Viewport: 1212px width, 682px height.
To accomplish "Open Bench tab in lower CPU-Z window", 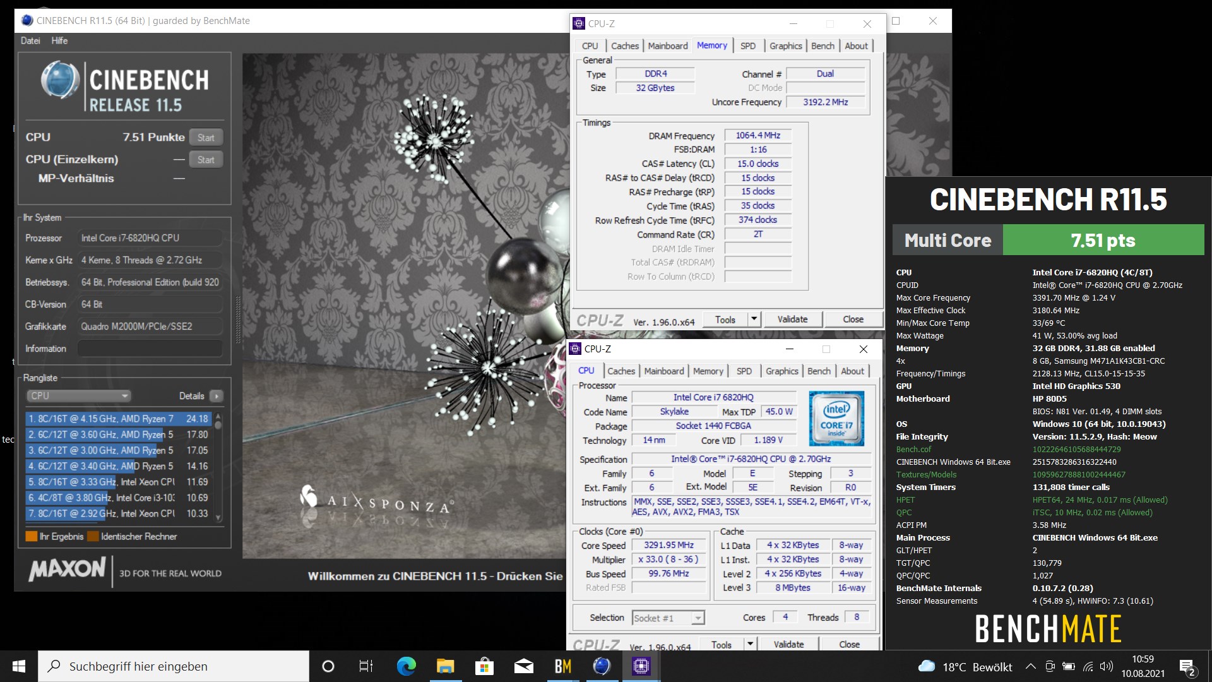I will pyautogui.click(x=819, y=371).
